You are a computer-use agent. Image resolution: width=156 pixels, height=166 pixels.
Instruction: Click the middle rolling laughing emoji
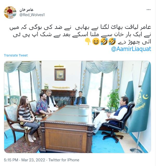pos(104,42)
